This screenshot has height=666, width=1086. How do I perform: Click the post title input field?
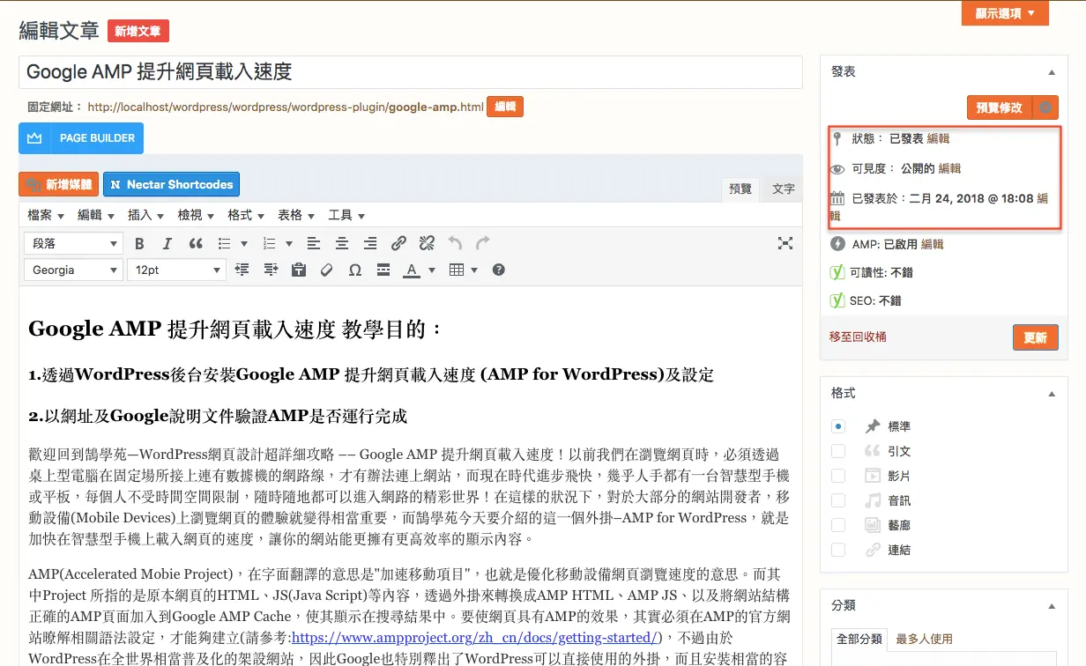pyautogui.click(x=411, y=72)
